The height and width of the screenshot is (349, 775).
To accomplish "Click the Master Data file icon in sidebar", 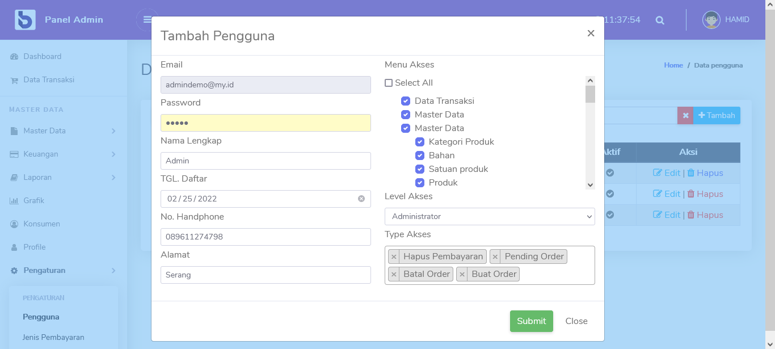I will click(14, 131).
